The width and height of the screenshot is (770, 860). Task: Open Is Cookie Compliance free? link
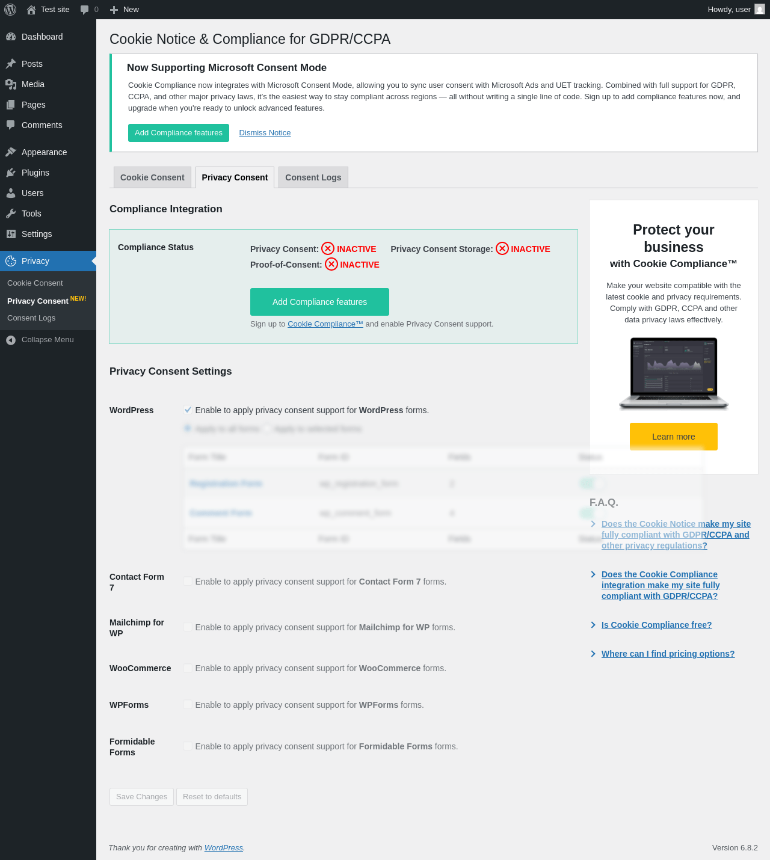pyautogui.click(x=656, y=625)
